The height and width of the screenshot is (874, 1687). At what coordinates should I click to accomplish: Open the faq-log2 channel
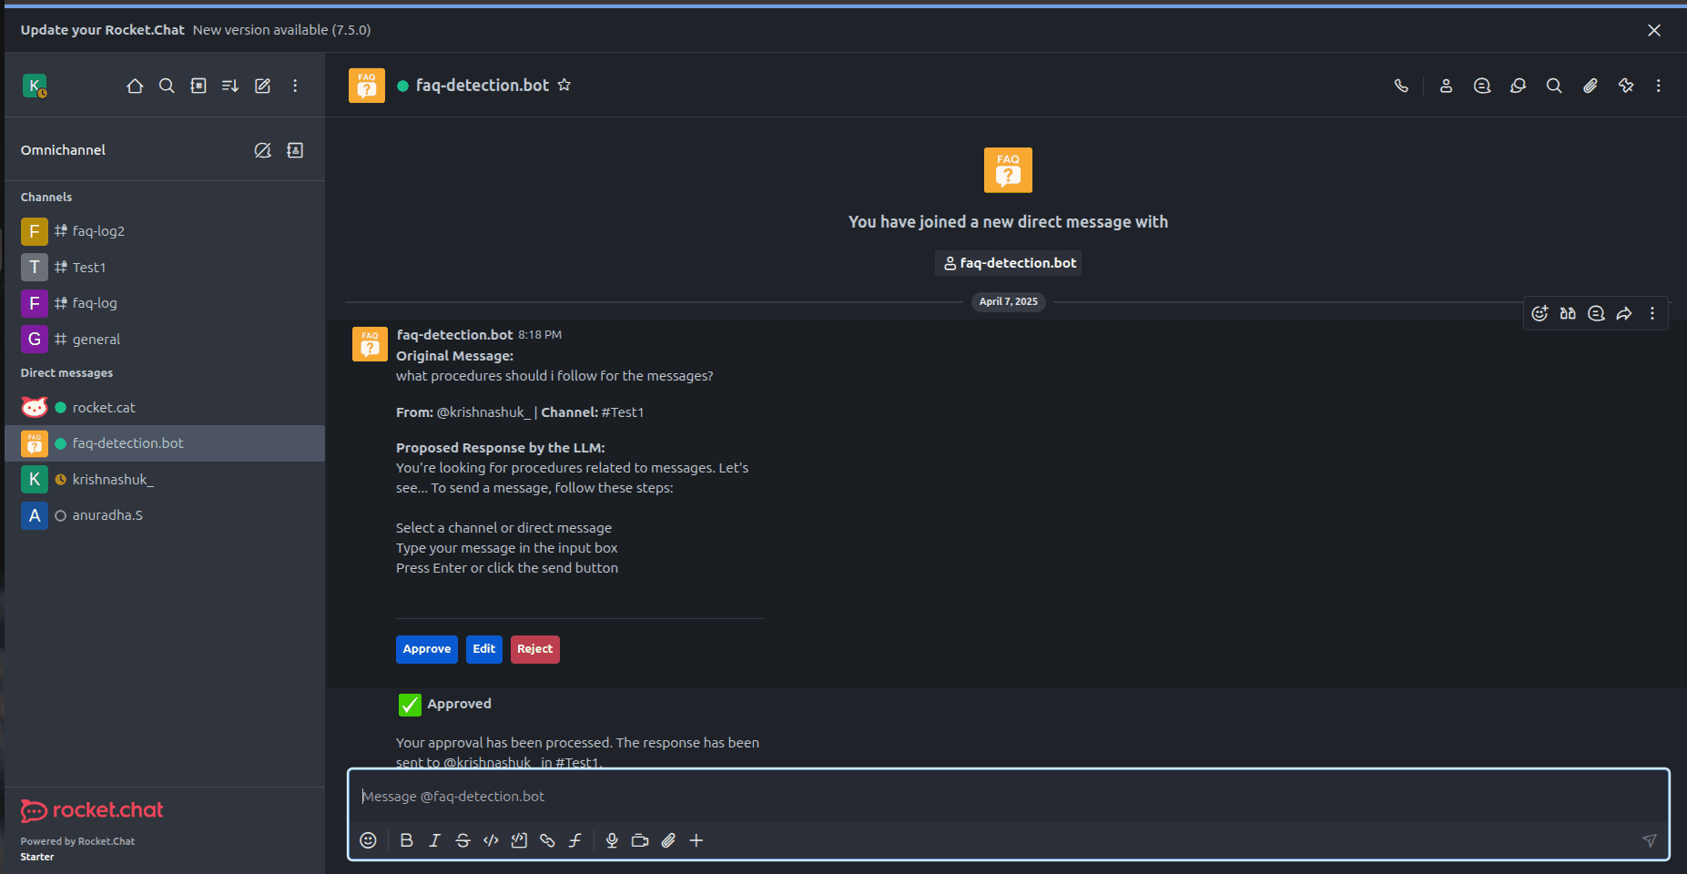coord(165,231)
